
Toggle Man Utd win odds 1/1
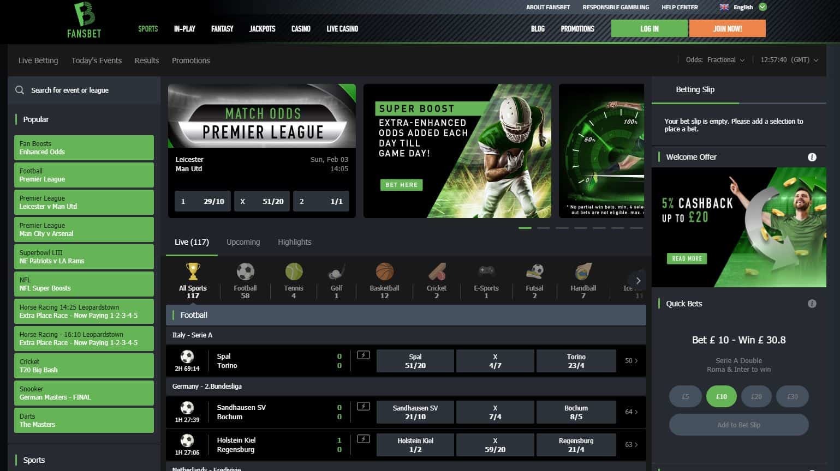[x=321, y=201]
